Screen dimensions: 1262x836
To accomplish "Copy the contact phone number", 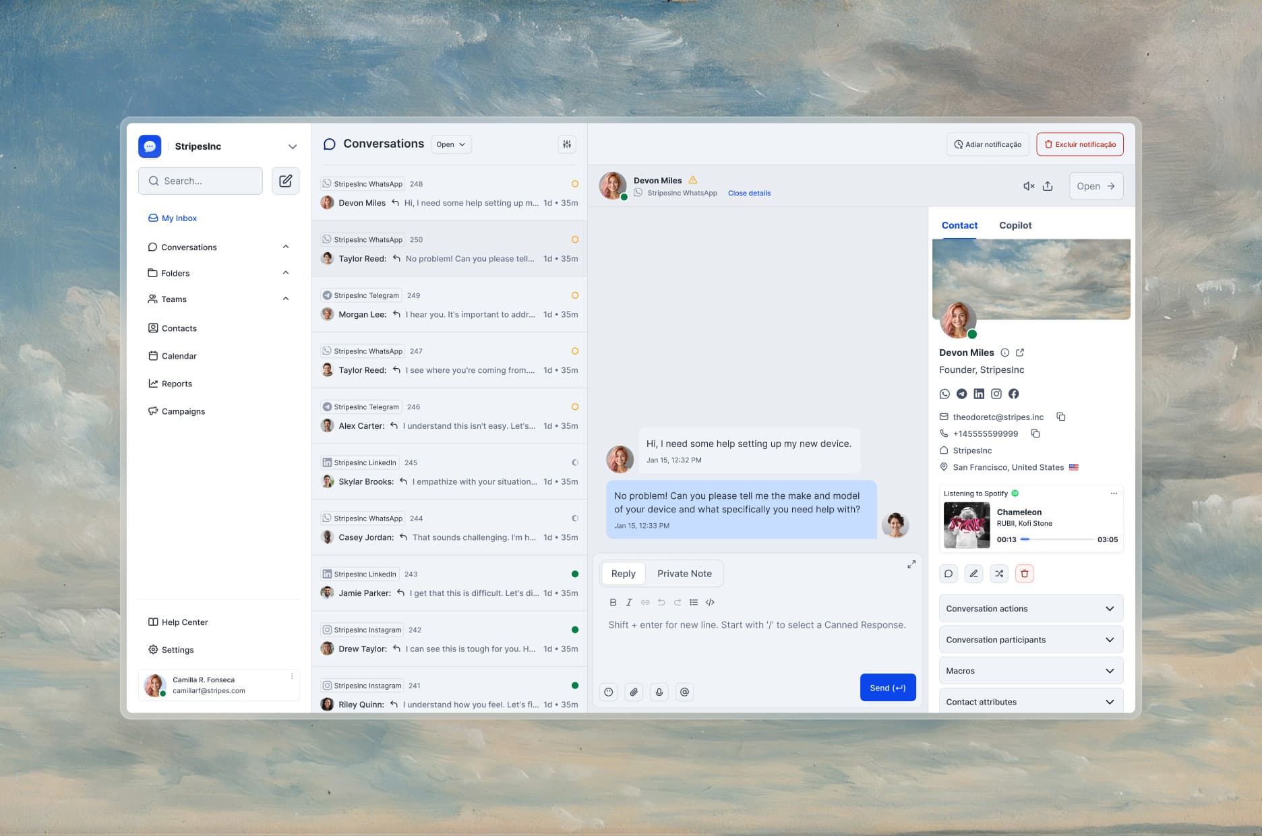I will (x=1035, y=434).
